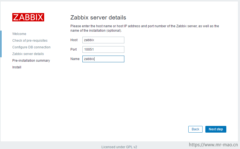This screenshot has width=240, height=149.
Task: Click the Name field label
Action: 75,59
